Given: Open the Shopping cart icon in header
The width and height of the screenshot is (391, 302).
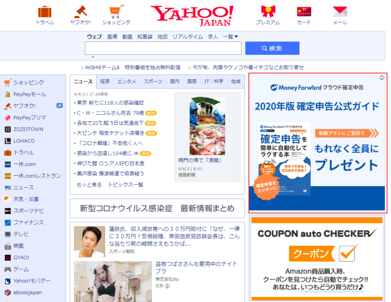Looking at the screenshot, I should pyautogui.click(x=116, y=12).
